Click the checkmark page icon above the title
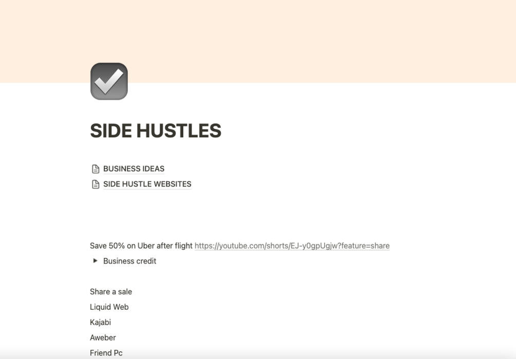 tap(108, 81)
